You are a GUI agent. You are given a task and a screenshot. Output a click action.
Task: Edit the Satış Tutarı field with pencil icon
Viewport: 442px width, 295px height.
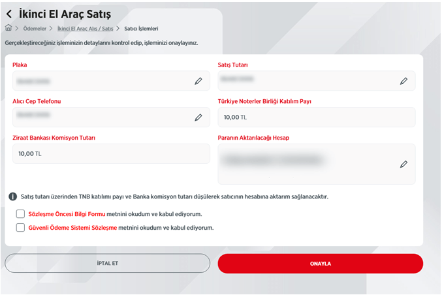pos(403,81)
